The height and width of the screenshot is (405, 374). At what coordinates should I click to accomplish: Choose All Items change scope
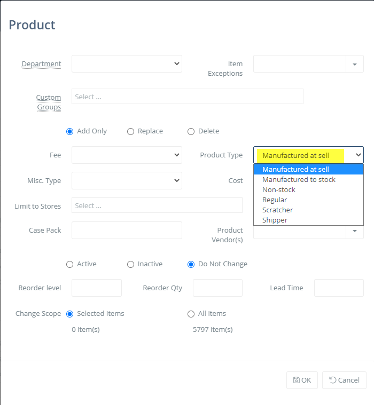[191, 314]
